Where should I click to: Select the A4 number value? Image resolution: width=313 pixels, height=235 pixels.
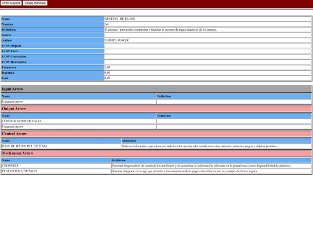(107, 24)
